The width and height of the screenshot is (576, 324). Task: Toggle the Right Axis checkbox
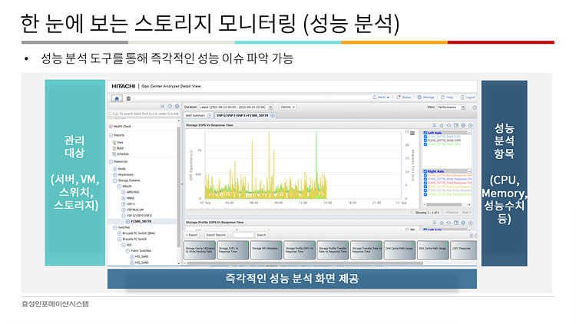coord(425,171)
